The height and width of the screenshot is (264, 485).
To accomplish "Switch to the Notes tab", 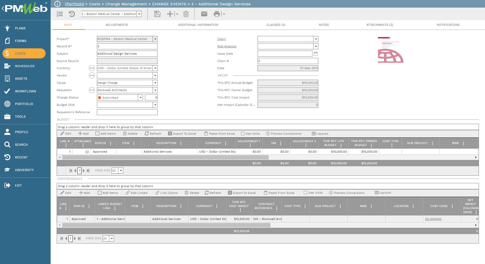I will coord(324,25).
